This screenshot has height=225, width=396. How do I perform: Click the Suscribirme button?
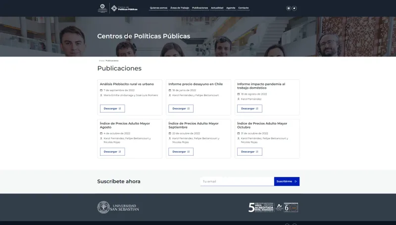tap(287, 181)
